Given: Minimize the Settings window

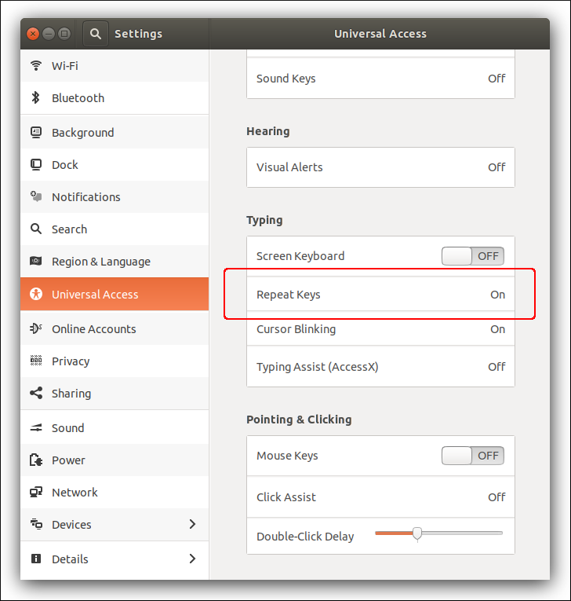Looking at the screenshot, I should pos(49,34).
